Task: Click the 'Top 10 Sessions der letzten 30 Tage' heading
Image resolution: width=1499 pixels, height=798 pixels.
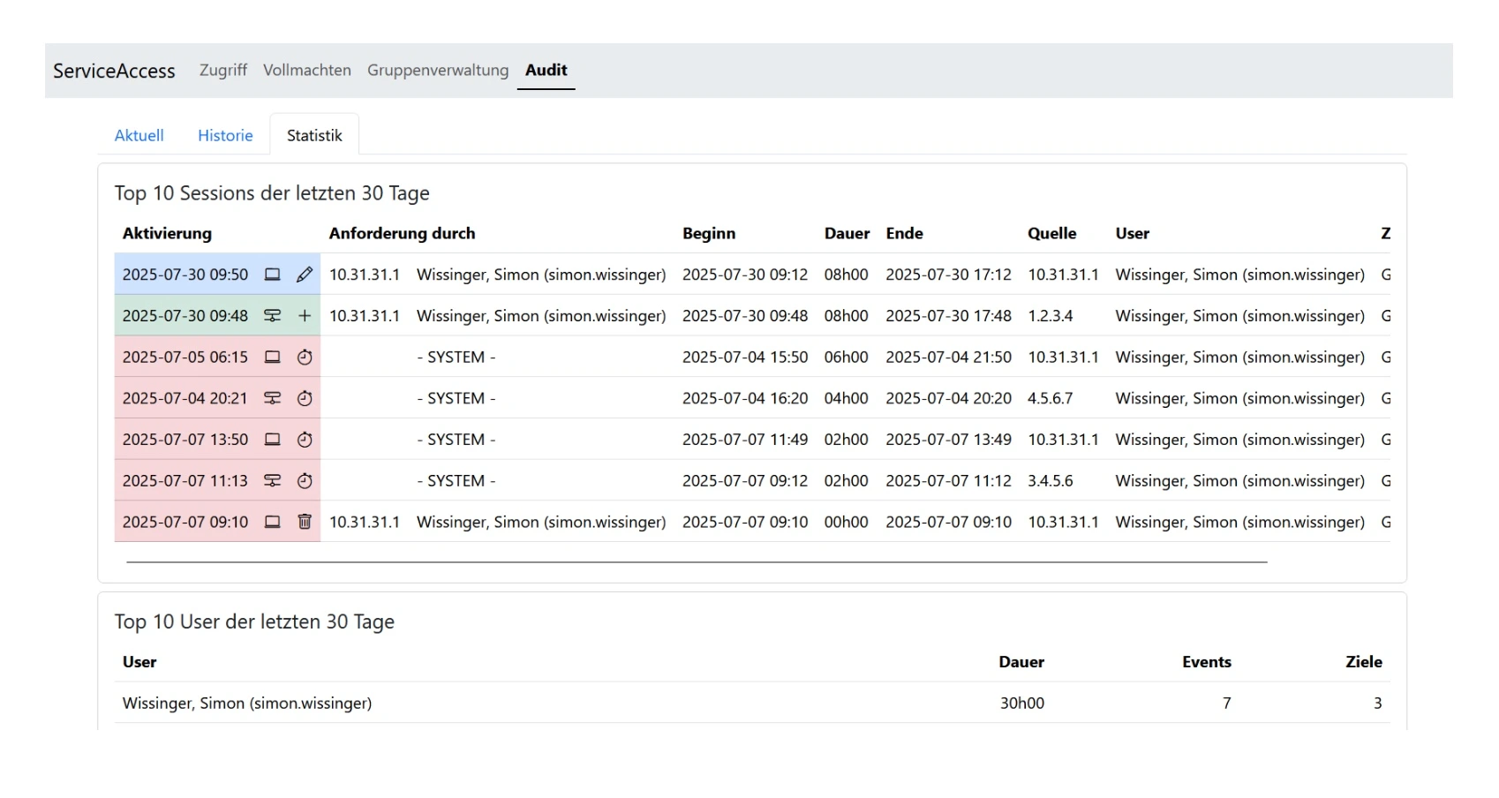Action: click(272, 193)
